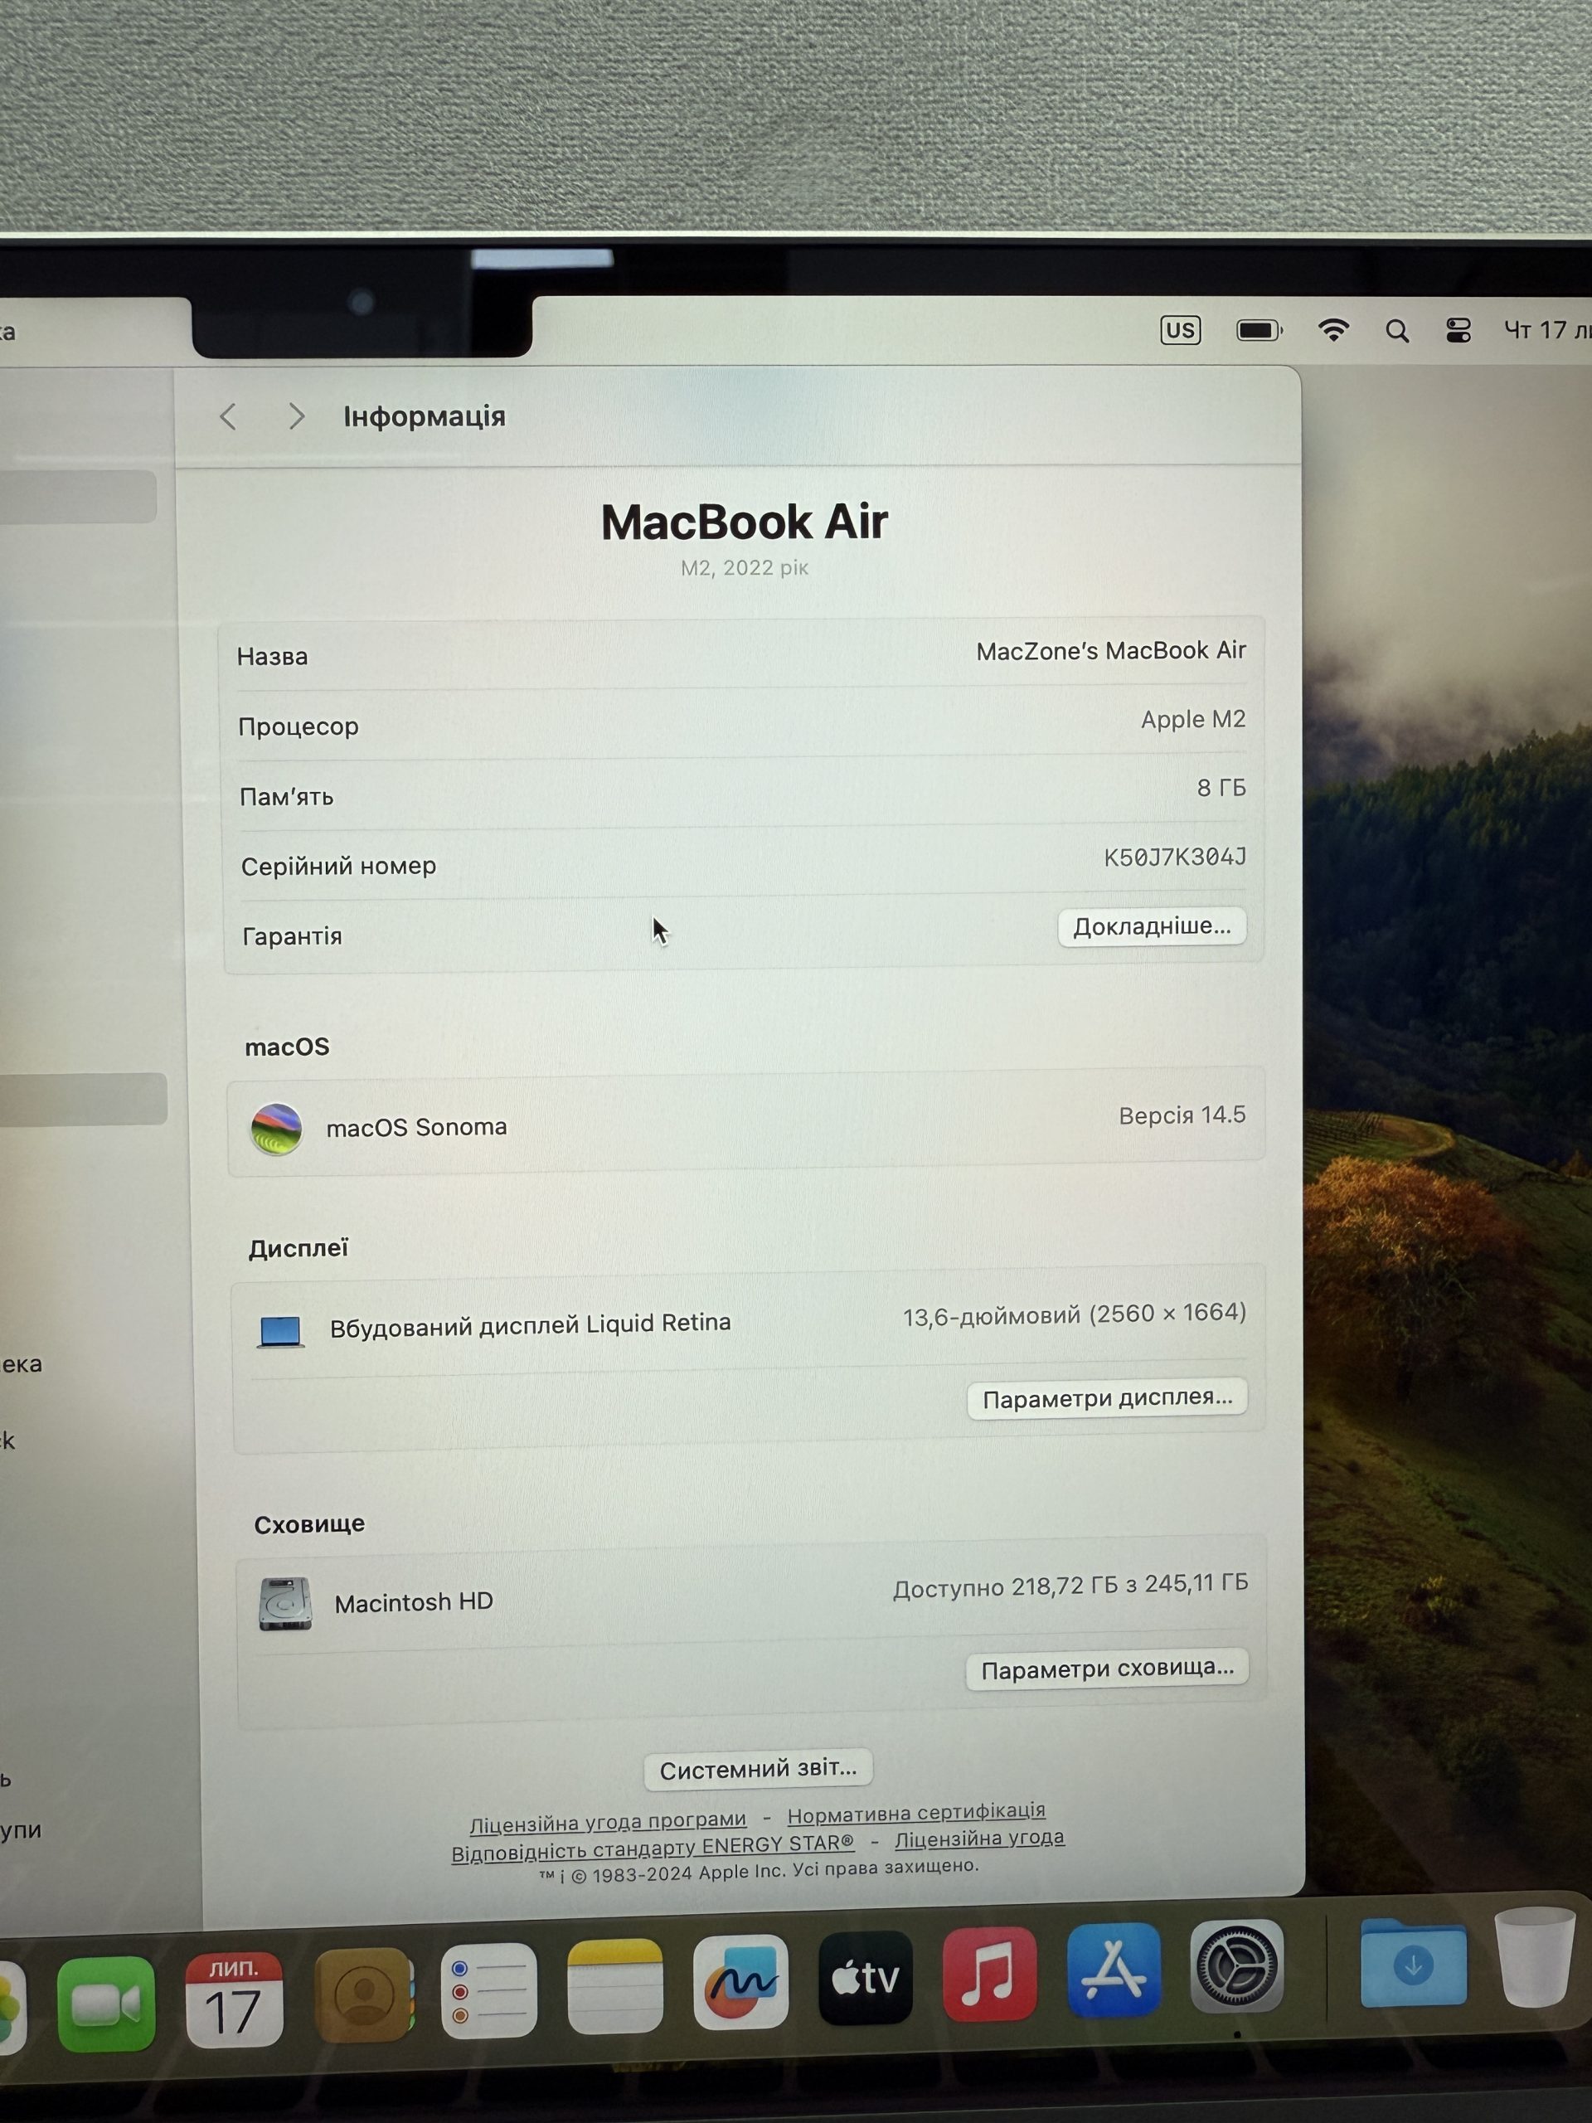
Task: Open the App Store in the Dock
Action: click(1113, 1970)
